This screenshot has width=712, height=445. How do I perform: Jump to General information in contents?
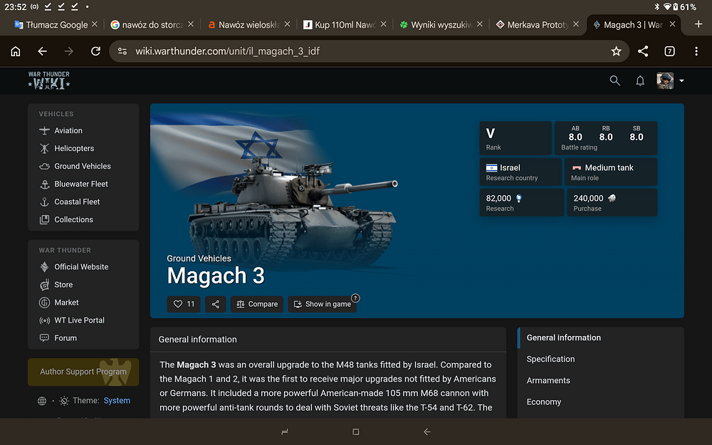(x=563, y=337)
